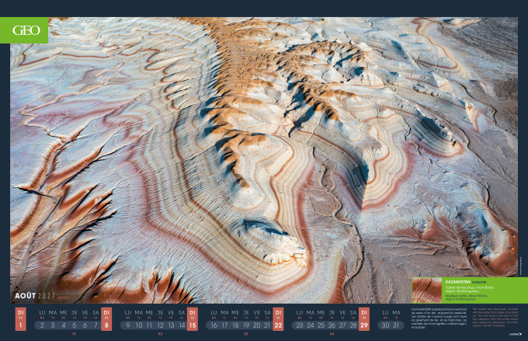Select date 4 in the first week
The height and width of the screenshot is (341, 528).
[x=64, y=325]
